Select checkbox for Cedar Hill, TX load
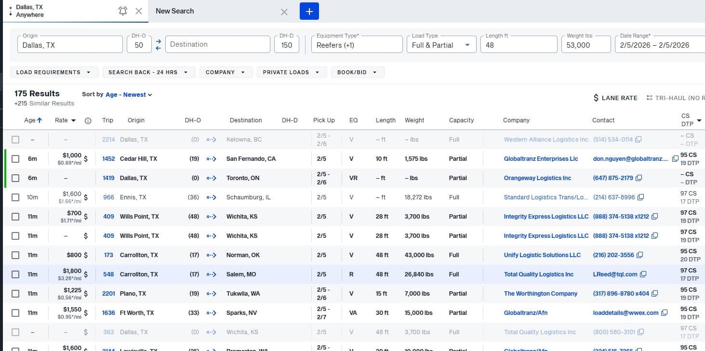This screenshot has width=705, height=351. pyautogui.click(x=15, y=159)
